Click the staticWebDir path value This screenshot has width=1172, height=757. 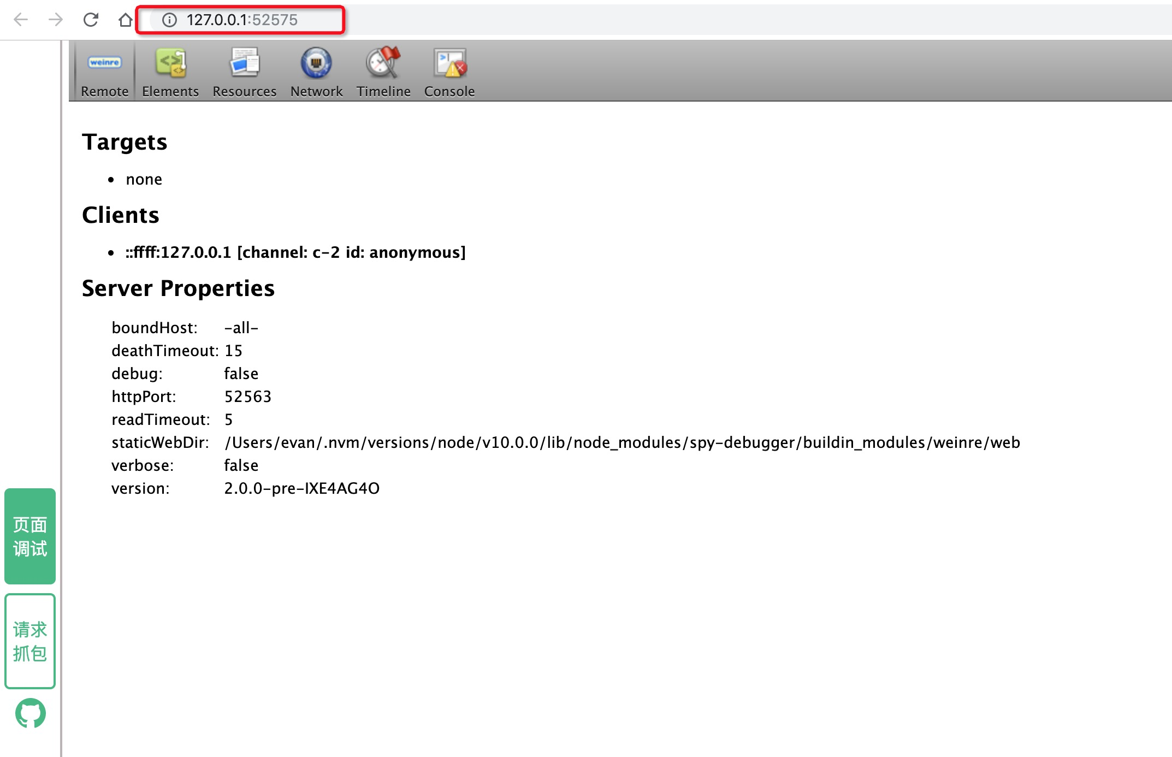622,442
